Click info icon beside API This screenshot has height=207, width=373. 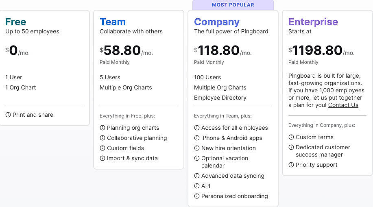click(197, 186)
